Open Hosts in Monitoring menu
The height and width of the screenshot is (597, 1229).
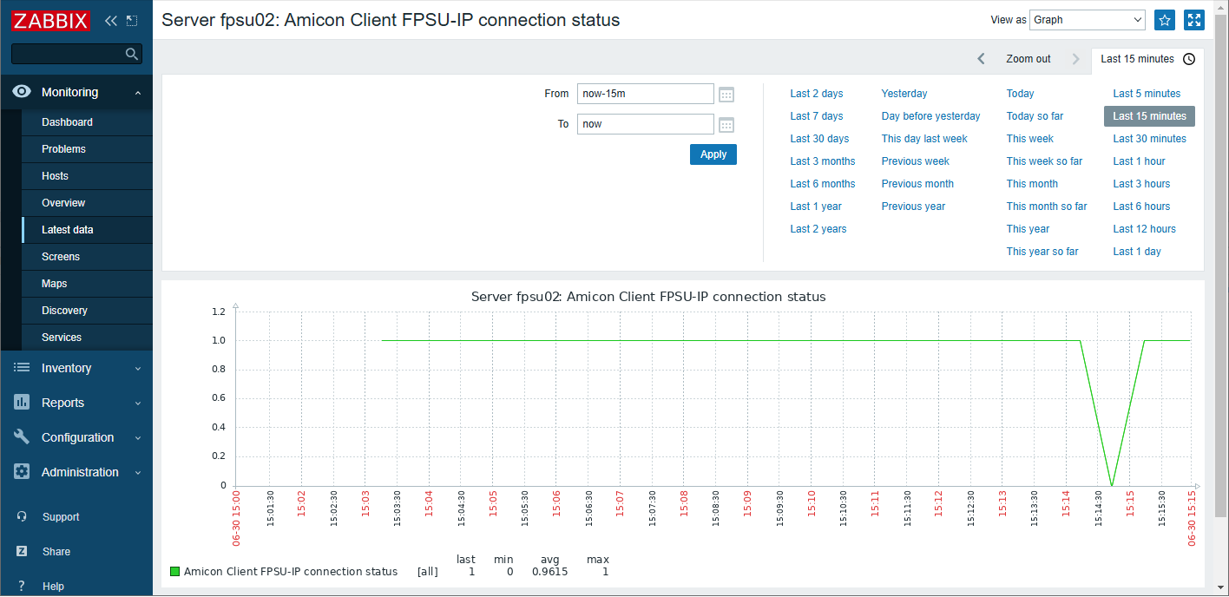point(87,176)
